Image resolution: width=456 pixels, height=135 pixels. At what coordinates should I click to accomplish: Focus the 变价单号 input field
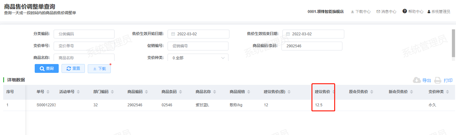[84, 46]
